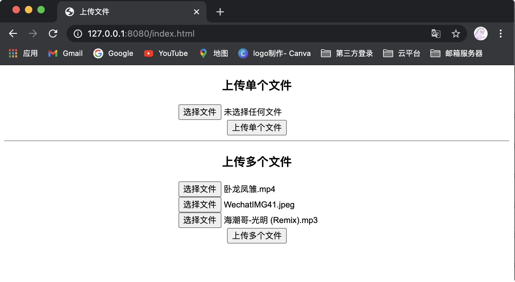Reload the current page
This screenshot has height=282, width=515.
[x=53, y=34]
